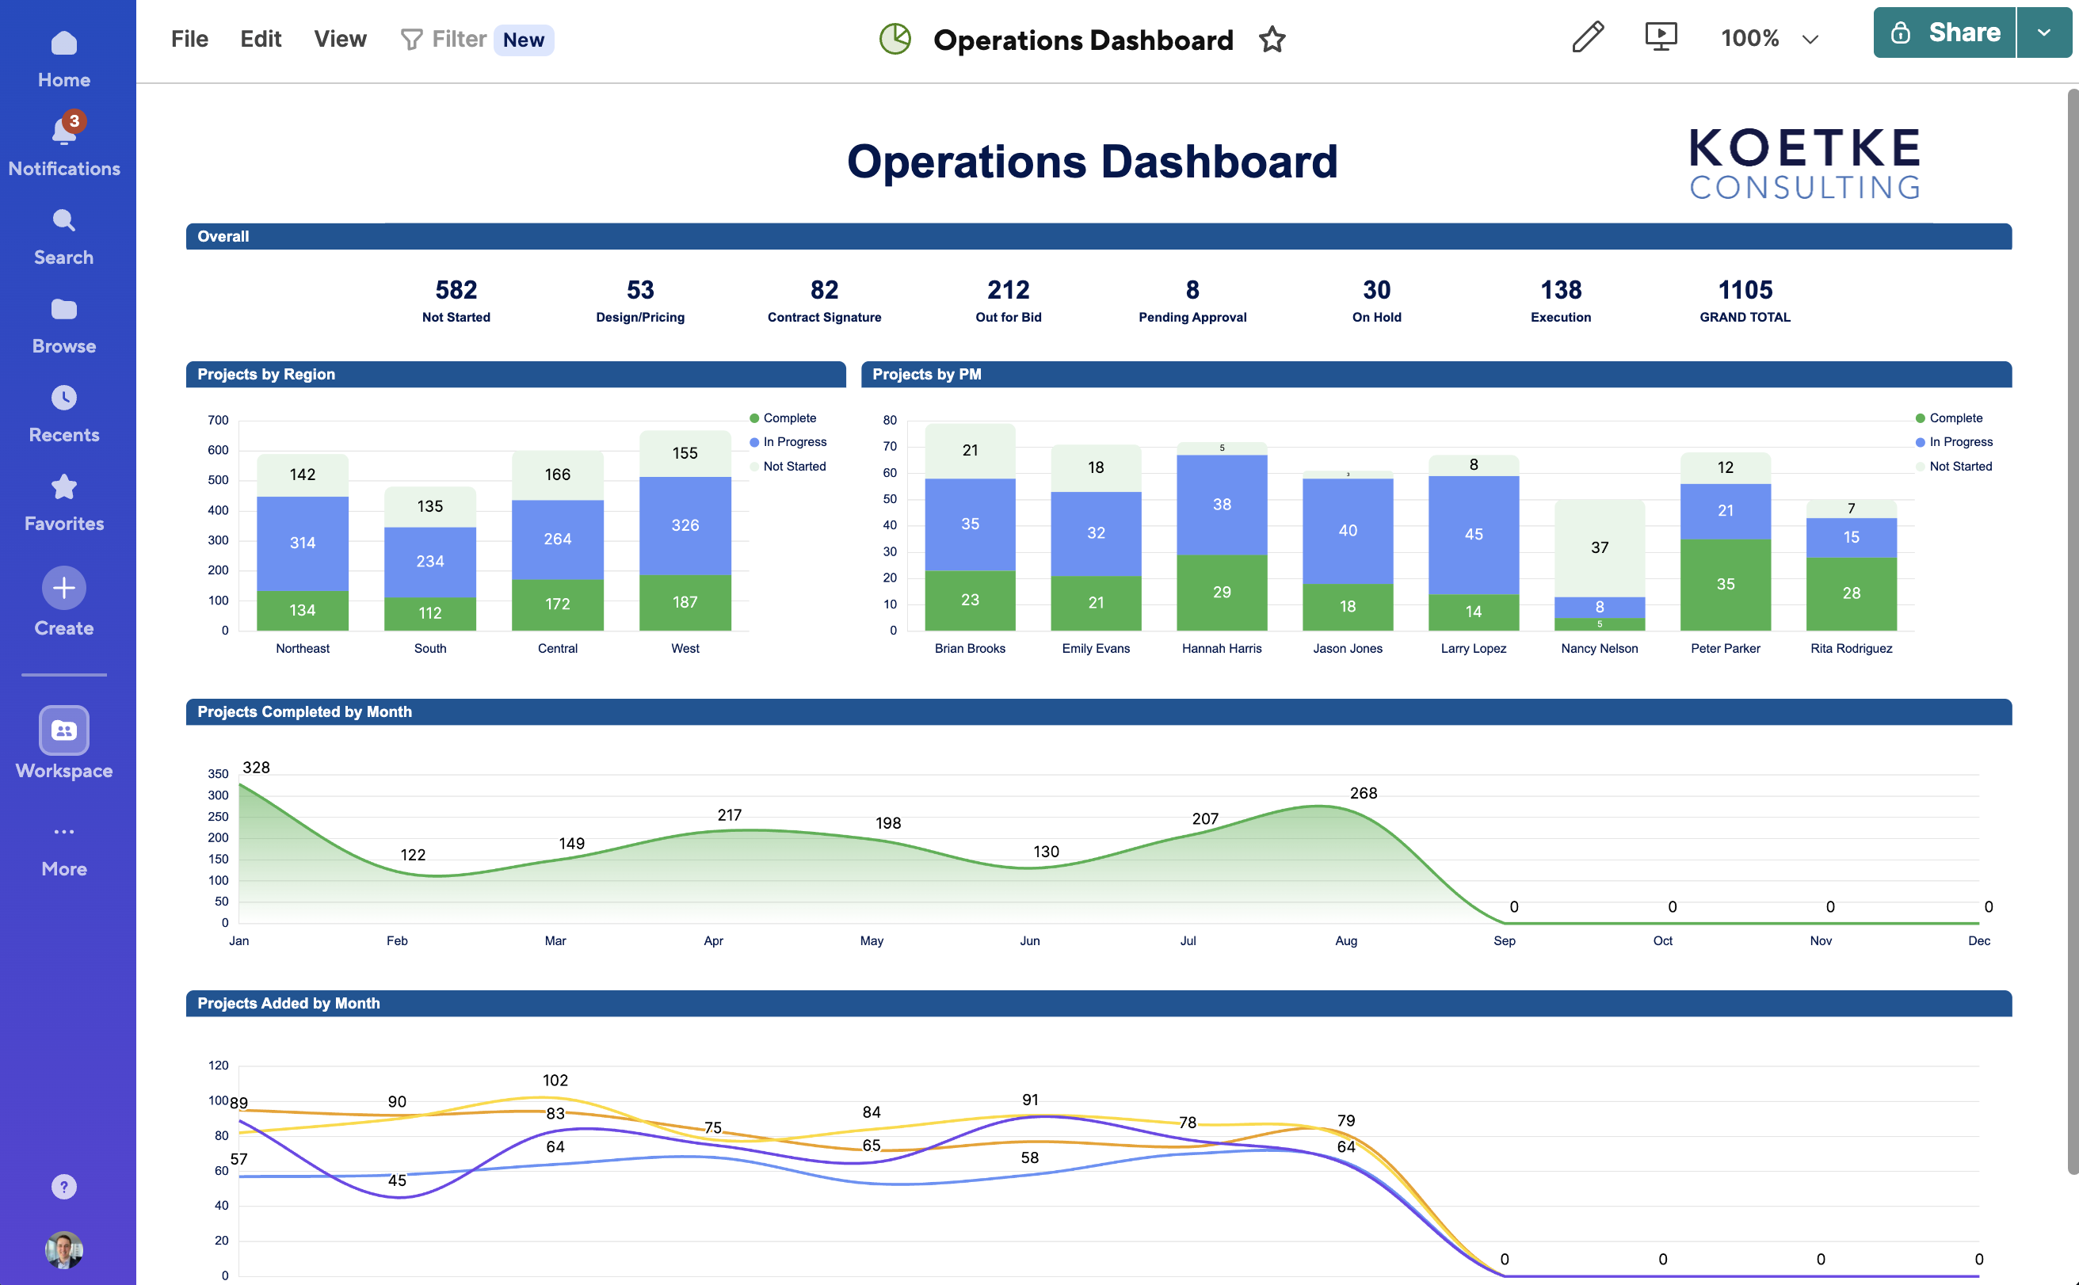The height and width of the screenshot is (1285, 2079).
Task: Expand the Share options arrow
Action: 2043,33
